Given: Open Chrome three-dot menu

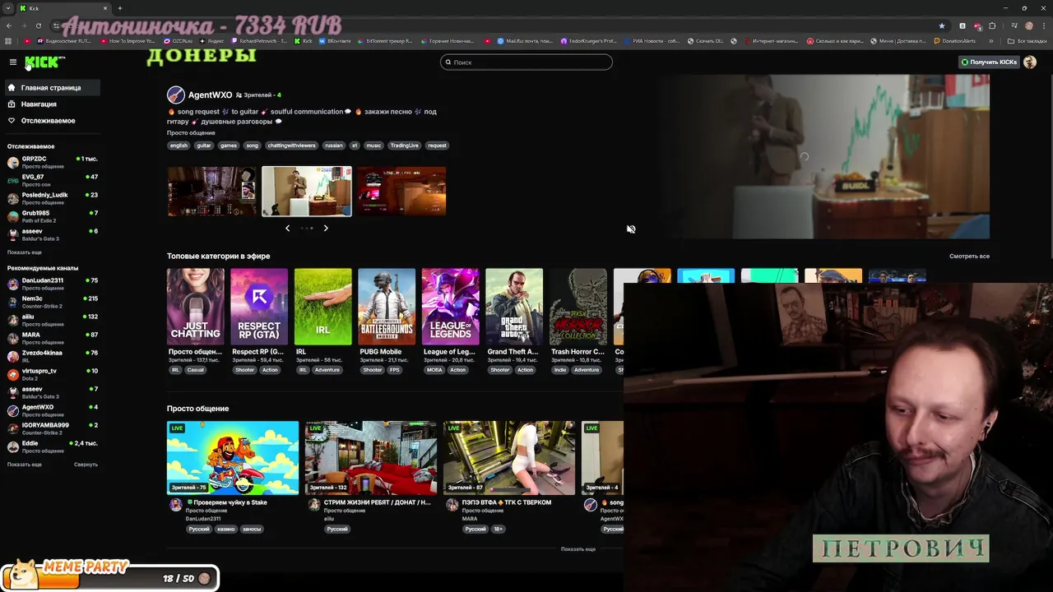Looking at the screenshot, I should coord(1044,25).
